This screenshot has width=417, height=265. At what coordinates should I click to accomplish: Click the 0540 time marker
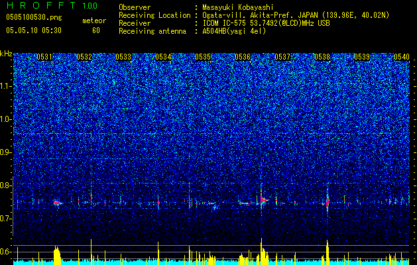(402, 57)
